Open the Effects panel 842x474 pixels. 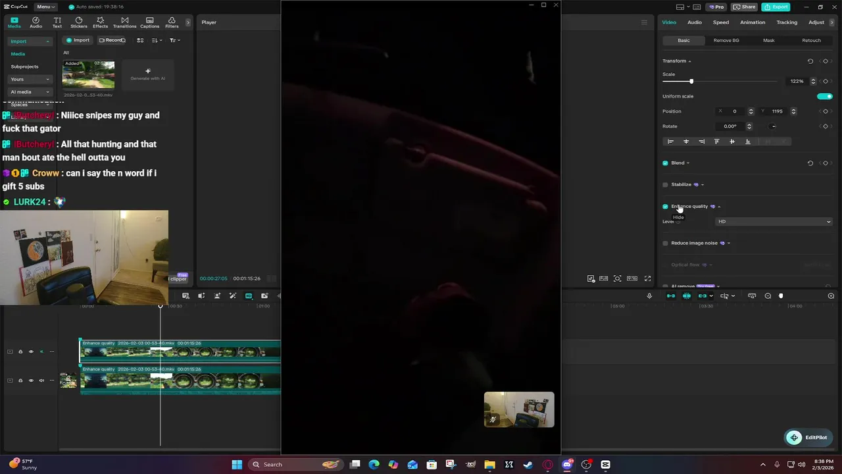pos(100,22)
